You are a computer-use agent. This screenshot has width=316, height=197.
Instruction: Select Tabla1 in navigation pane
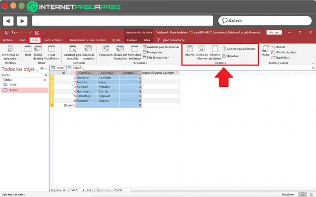pyautogui.click(x=13, y=85)
